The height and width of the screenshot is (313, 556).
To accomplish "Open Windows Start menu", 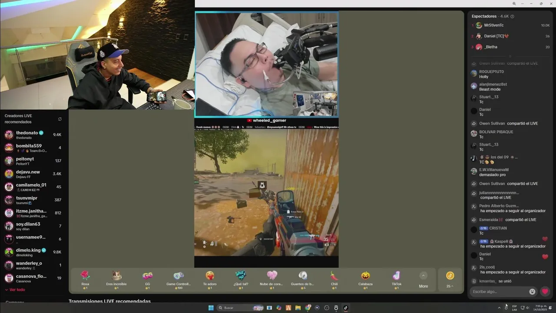I will coord(211,308).
